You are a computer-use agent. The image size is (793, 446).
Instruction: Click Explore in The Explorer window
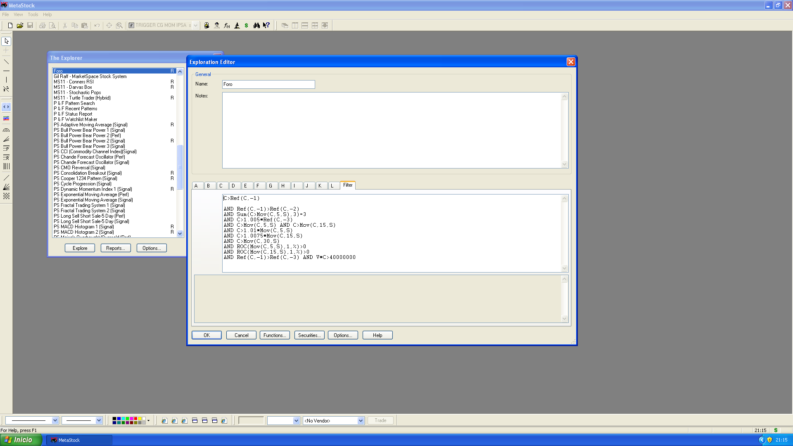[80, 248]
